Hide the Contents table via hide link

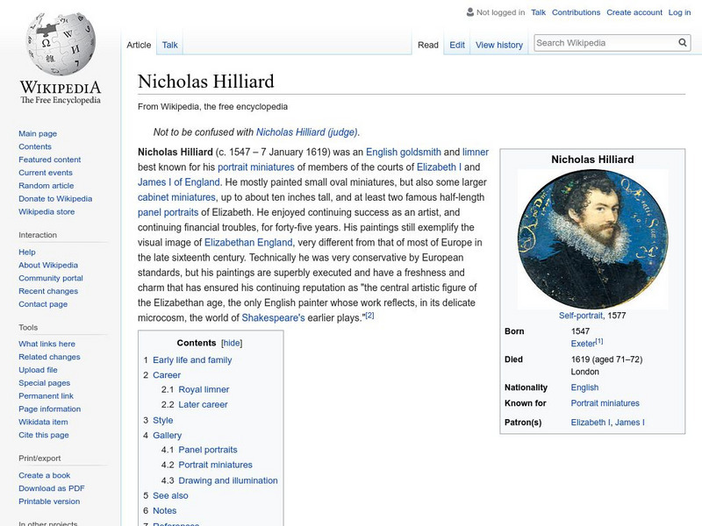pyautogui.click(x=232, y=343)
